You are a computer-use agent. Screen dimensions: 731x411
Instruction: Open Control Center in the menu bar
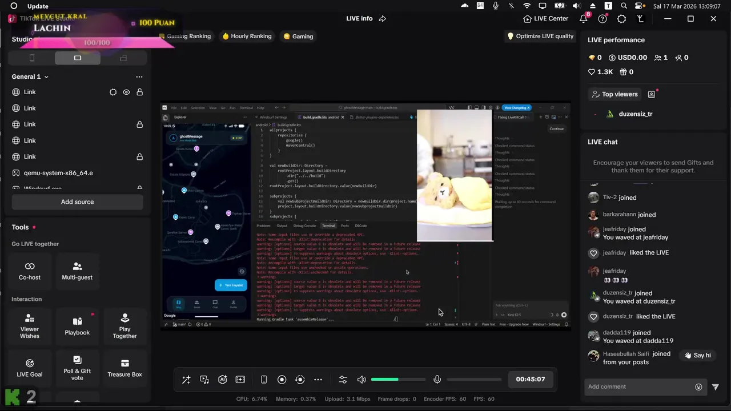(x=639, y=6)
